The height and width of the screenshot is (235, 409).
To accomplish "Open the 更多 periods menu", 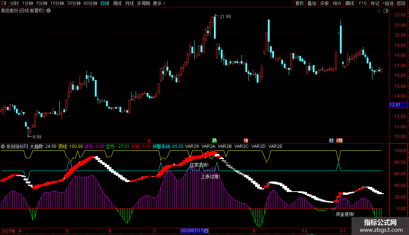I will (x=159, y=3).
